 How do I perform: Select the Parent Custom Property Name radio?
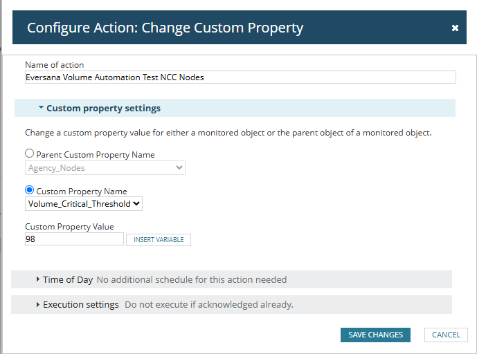tap(30, 154)
